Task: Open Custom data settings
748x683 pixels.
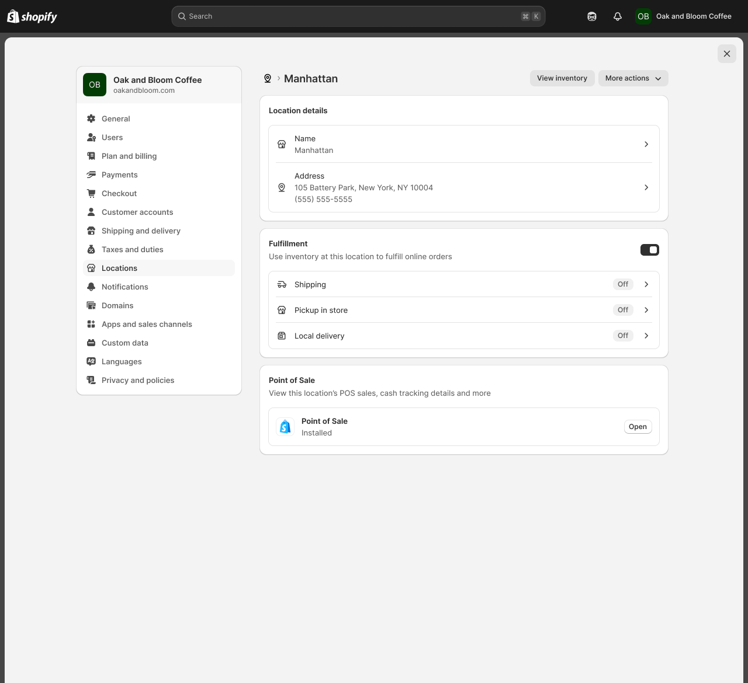Action: tap(159, 343)
